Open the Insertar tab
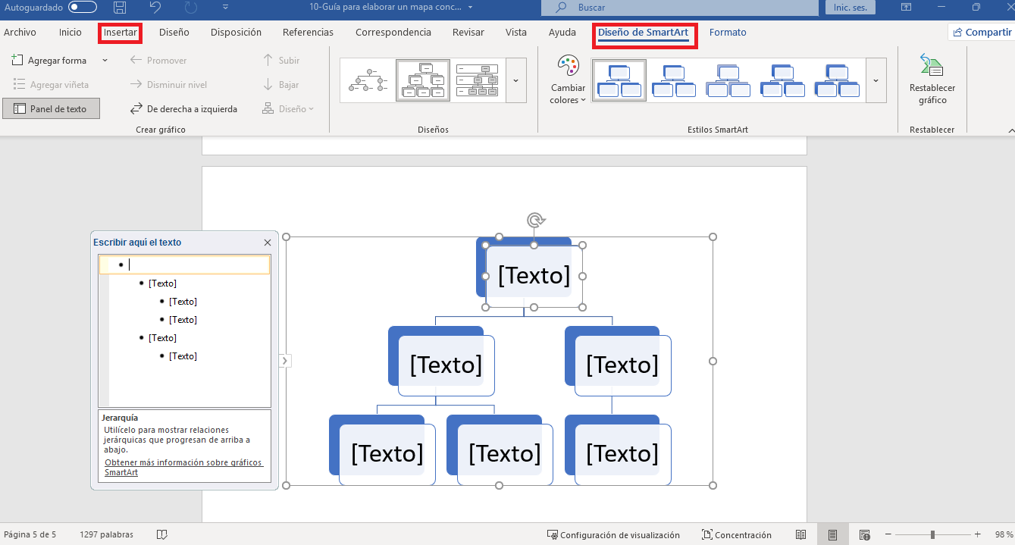 click(119, 33)
